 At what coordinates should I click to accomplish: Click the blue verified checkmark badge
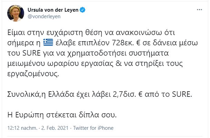click(83, 10)
